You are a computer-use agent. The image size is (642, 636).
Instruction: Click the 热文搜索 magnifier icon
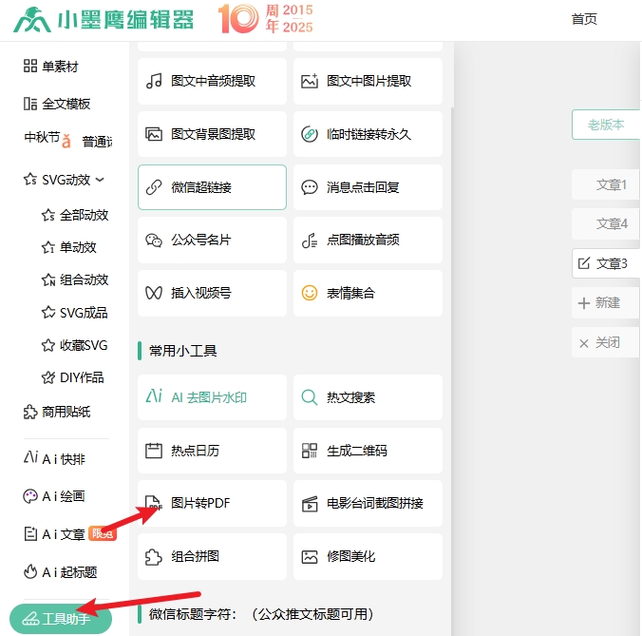[x=310, y=397]
